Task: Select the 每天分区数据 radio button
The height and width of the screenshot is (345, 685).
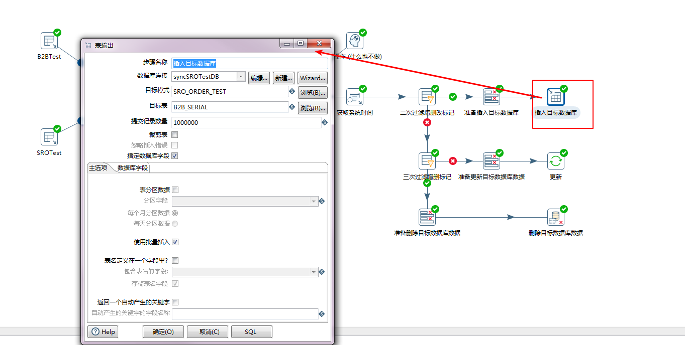Action: [175, 223]
